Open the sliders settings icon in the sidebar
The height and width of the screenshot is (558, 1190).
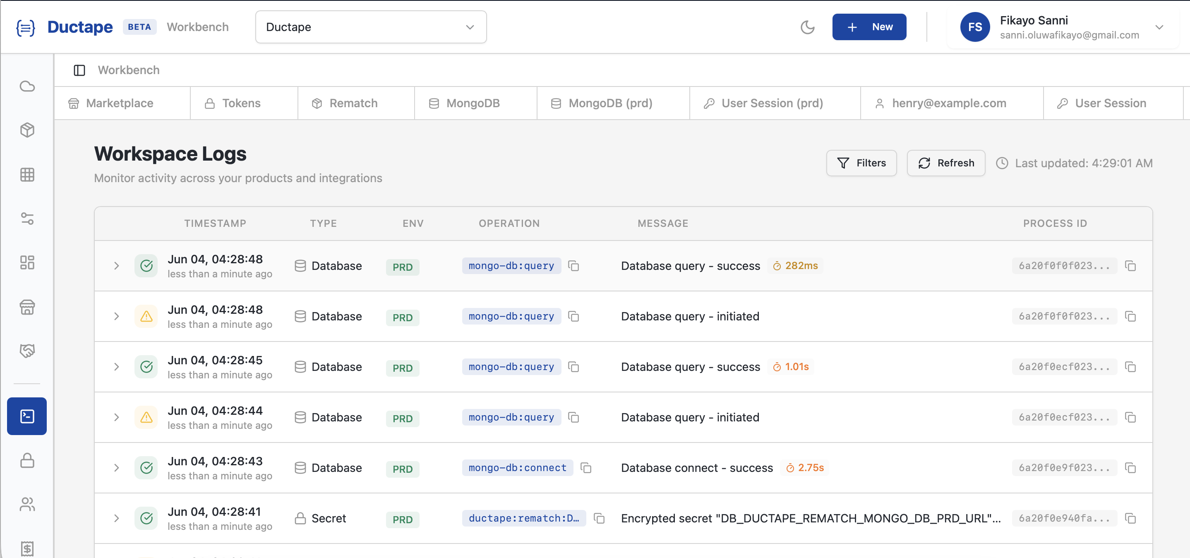click(x=27, y=219)
